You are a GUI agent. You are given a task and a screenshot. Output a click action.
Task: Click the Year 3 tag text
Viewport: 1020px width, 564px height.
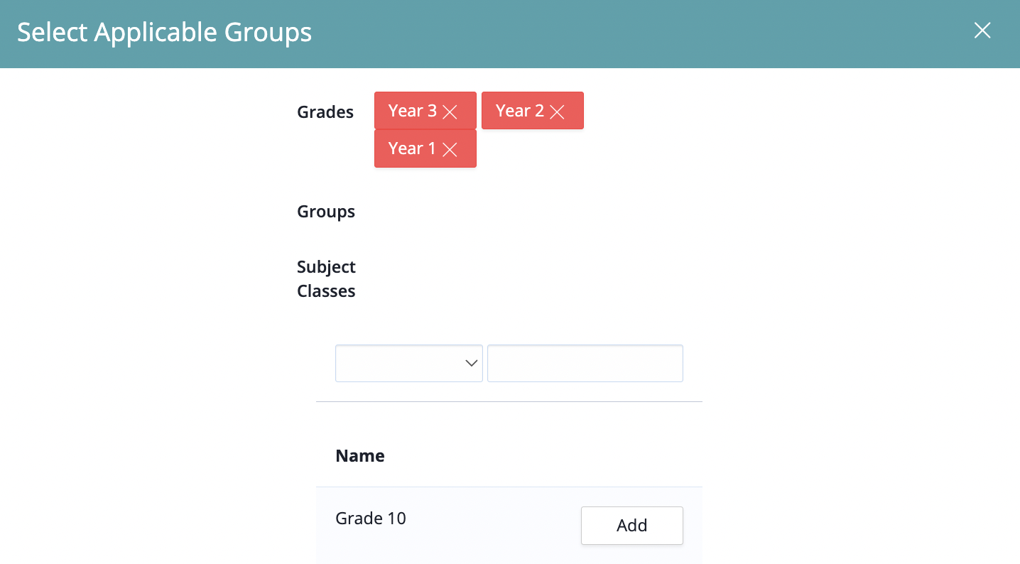[413, 111]
